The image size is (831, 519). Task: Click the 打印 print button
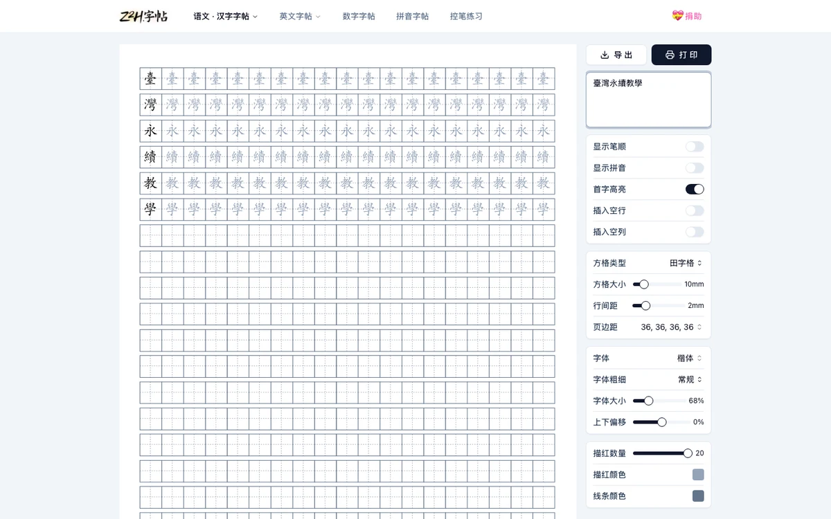coord(681,55)
